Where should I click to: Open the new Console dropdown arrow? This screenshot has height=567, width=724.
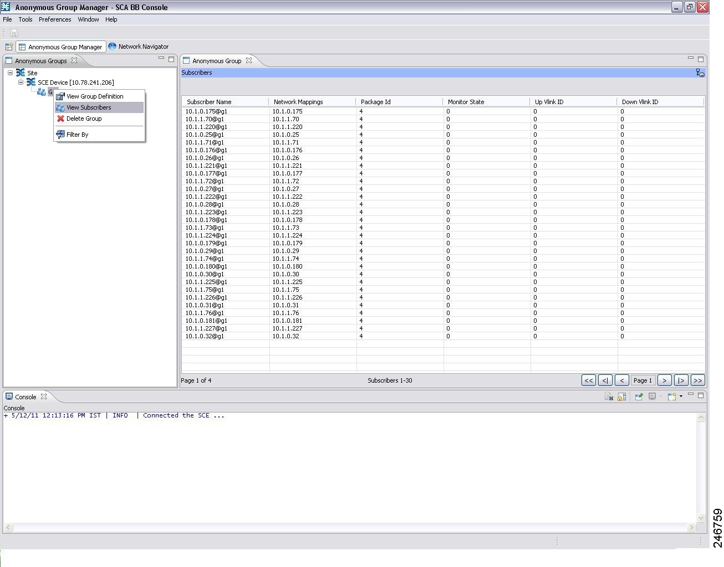[681, 396]
